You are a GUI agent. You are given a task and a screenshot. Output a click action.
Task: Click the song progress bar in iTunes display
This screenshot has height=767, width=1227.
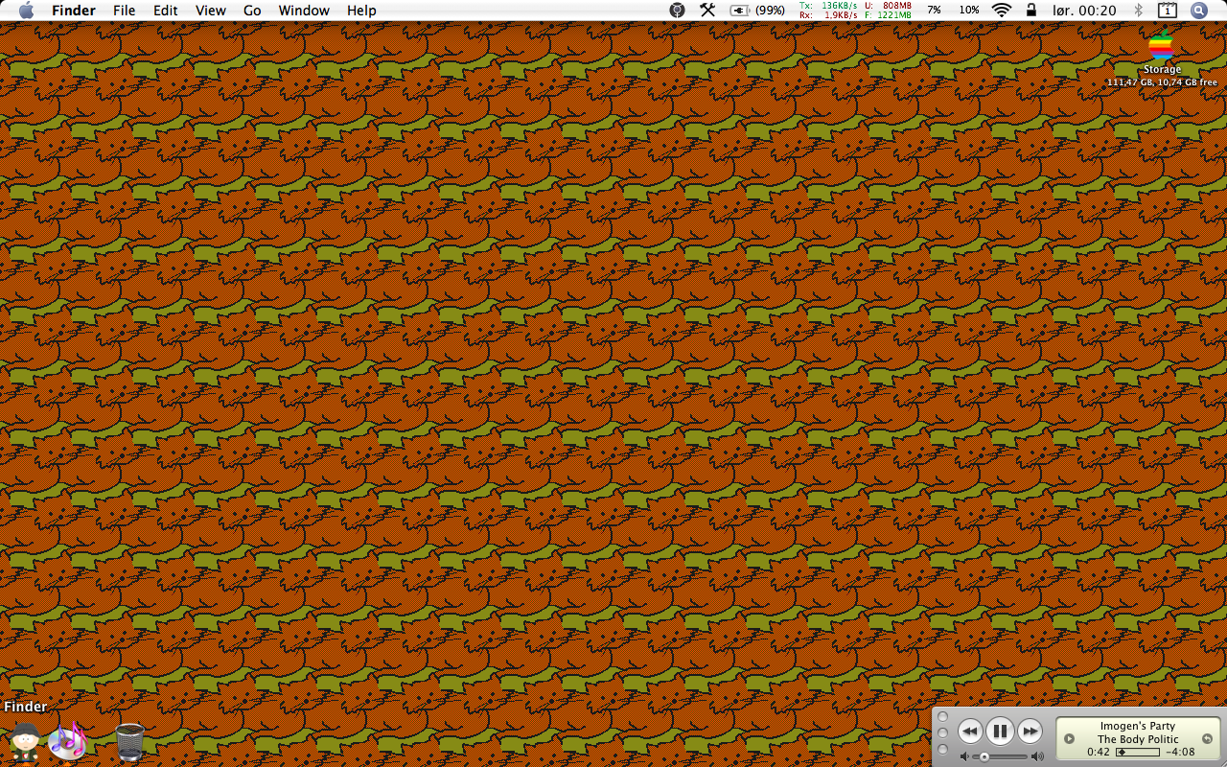click(1137, 752)
